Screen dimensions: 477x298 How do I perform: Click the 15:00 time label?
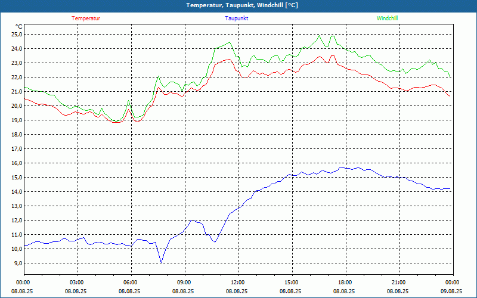pos(292,283)
